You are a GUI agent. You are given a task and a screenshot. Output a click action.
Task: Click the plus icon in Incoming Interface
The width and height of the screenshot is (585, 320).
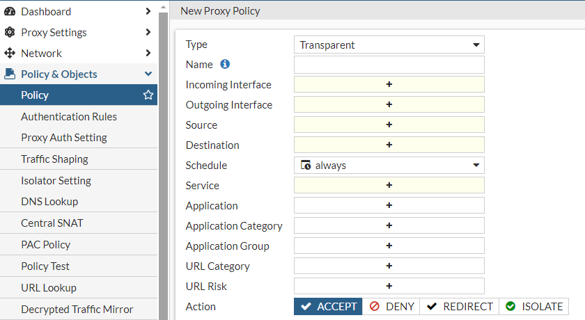389,85
